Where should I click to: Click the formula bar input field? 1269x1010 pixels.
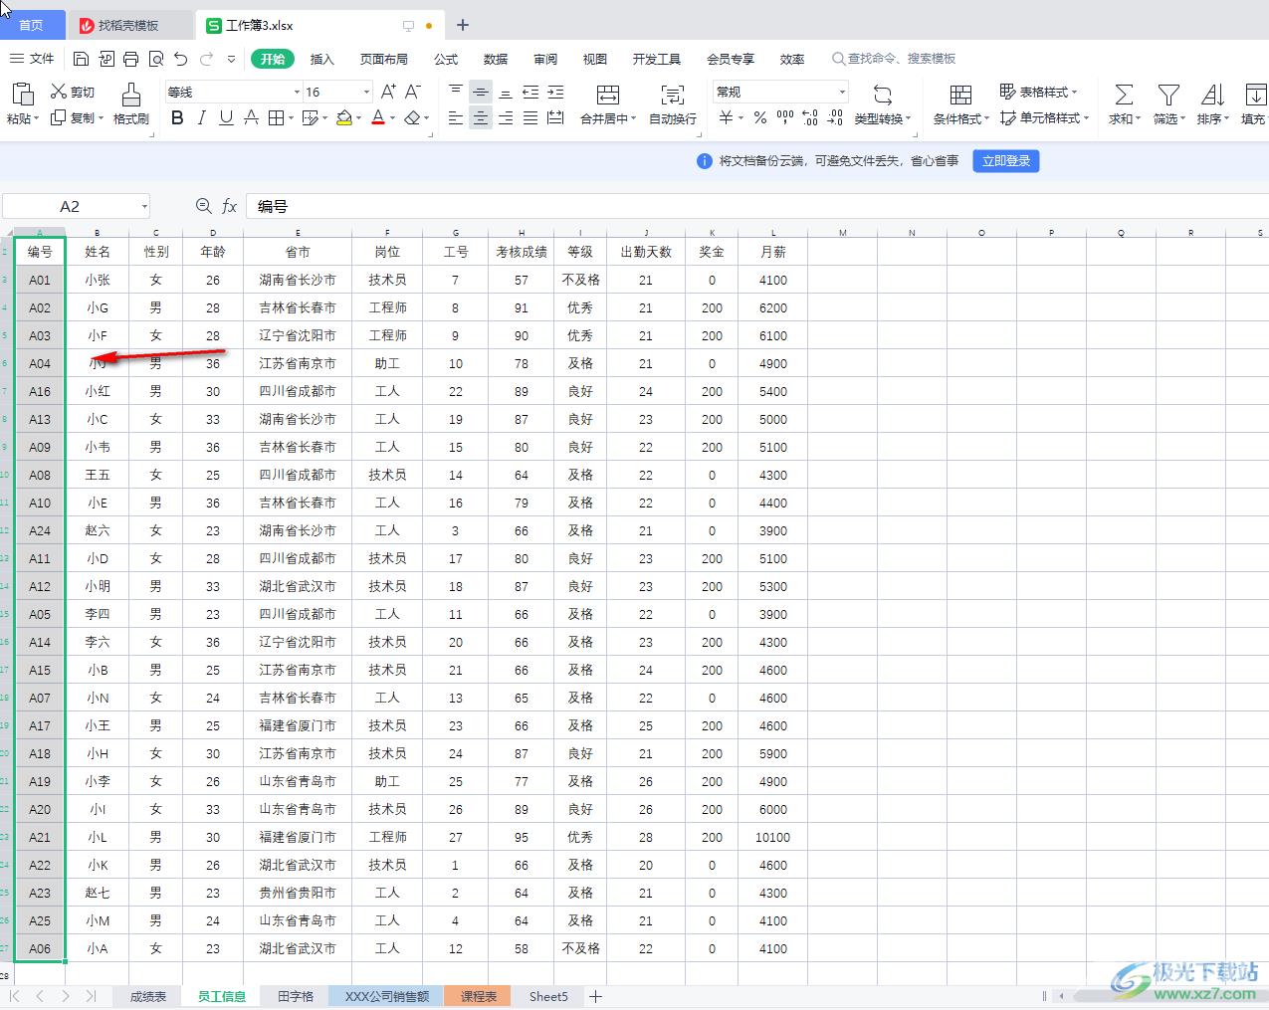tap(756, 206)
